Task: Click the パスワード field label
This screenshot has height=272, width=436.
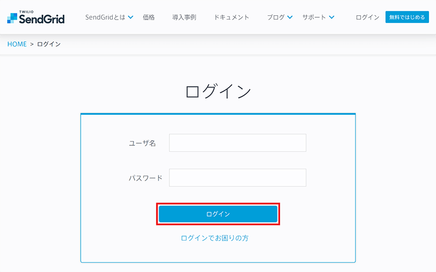Action: pos(145,178)
